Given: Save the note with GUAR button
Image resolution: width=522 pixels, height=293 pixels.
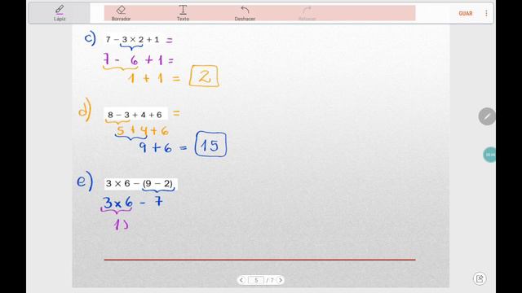Looking at the screenshot, I should (466, 13).
